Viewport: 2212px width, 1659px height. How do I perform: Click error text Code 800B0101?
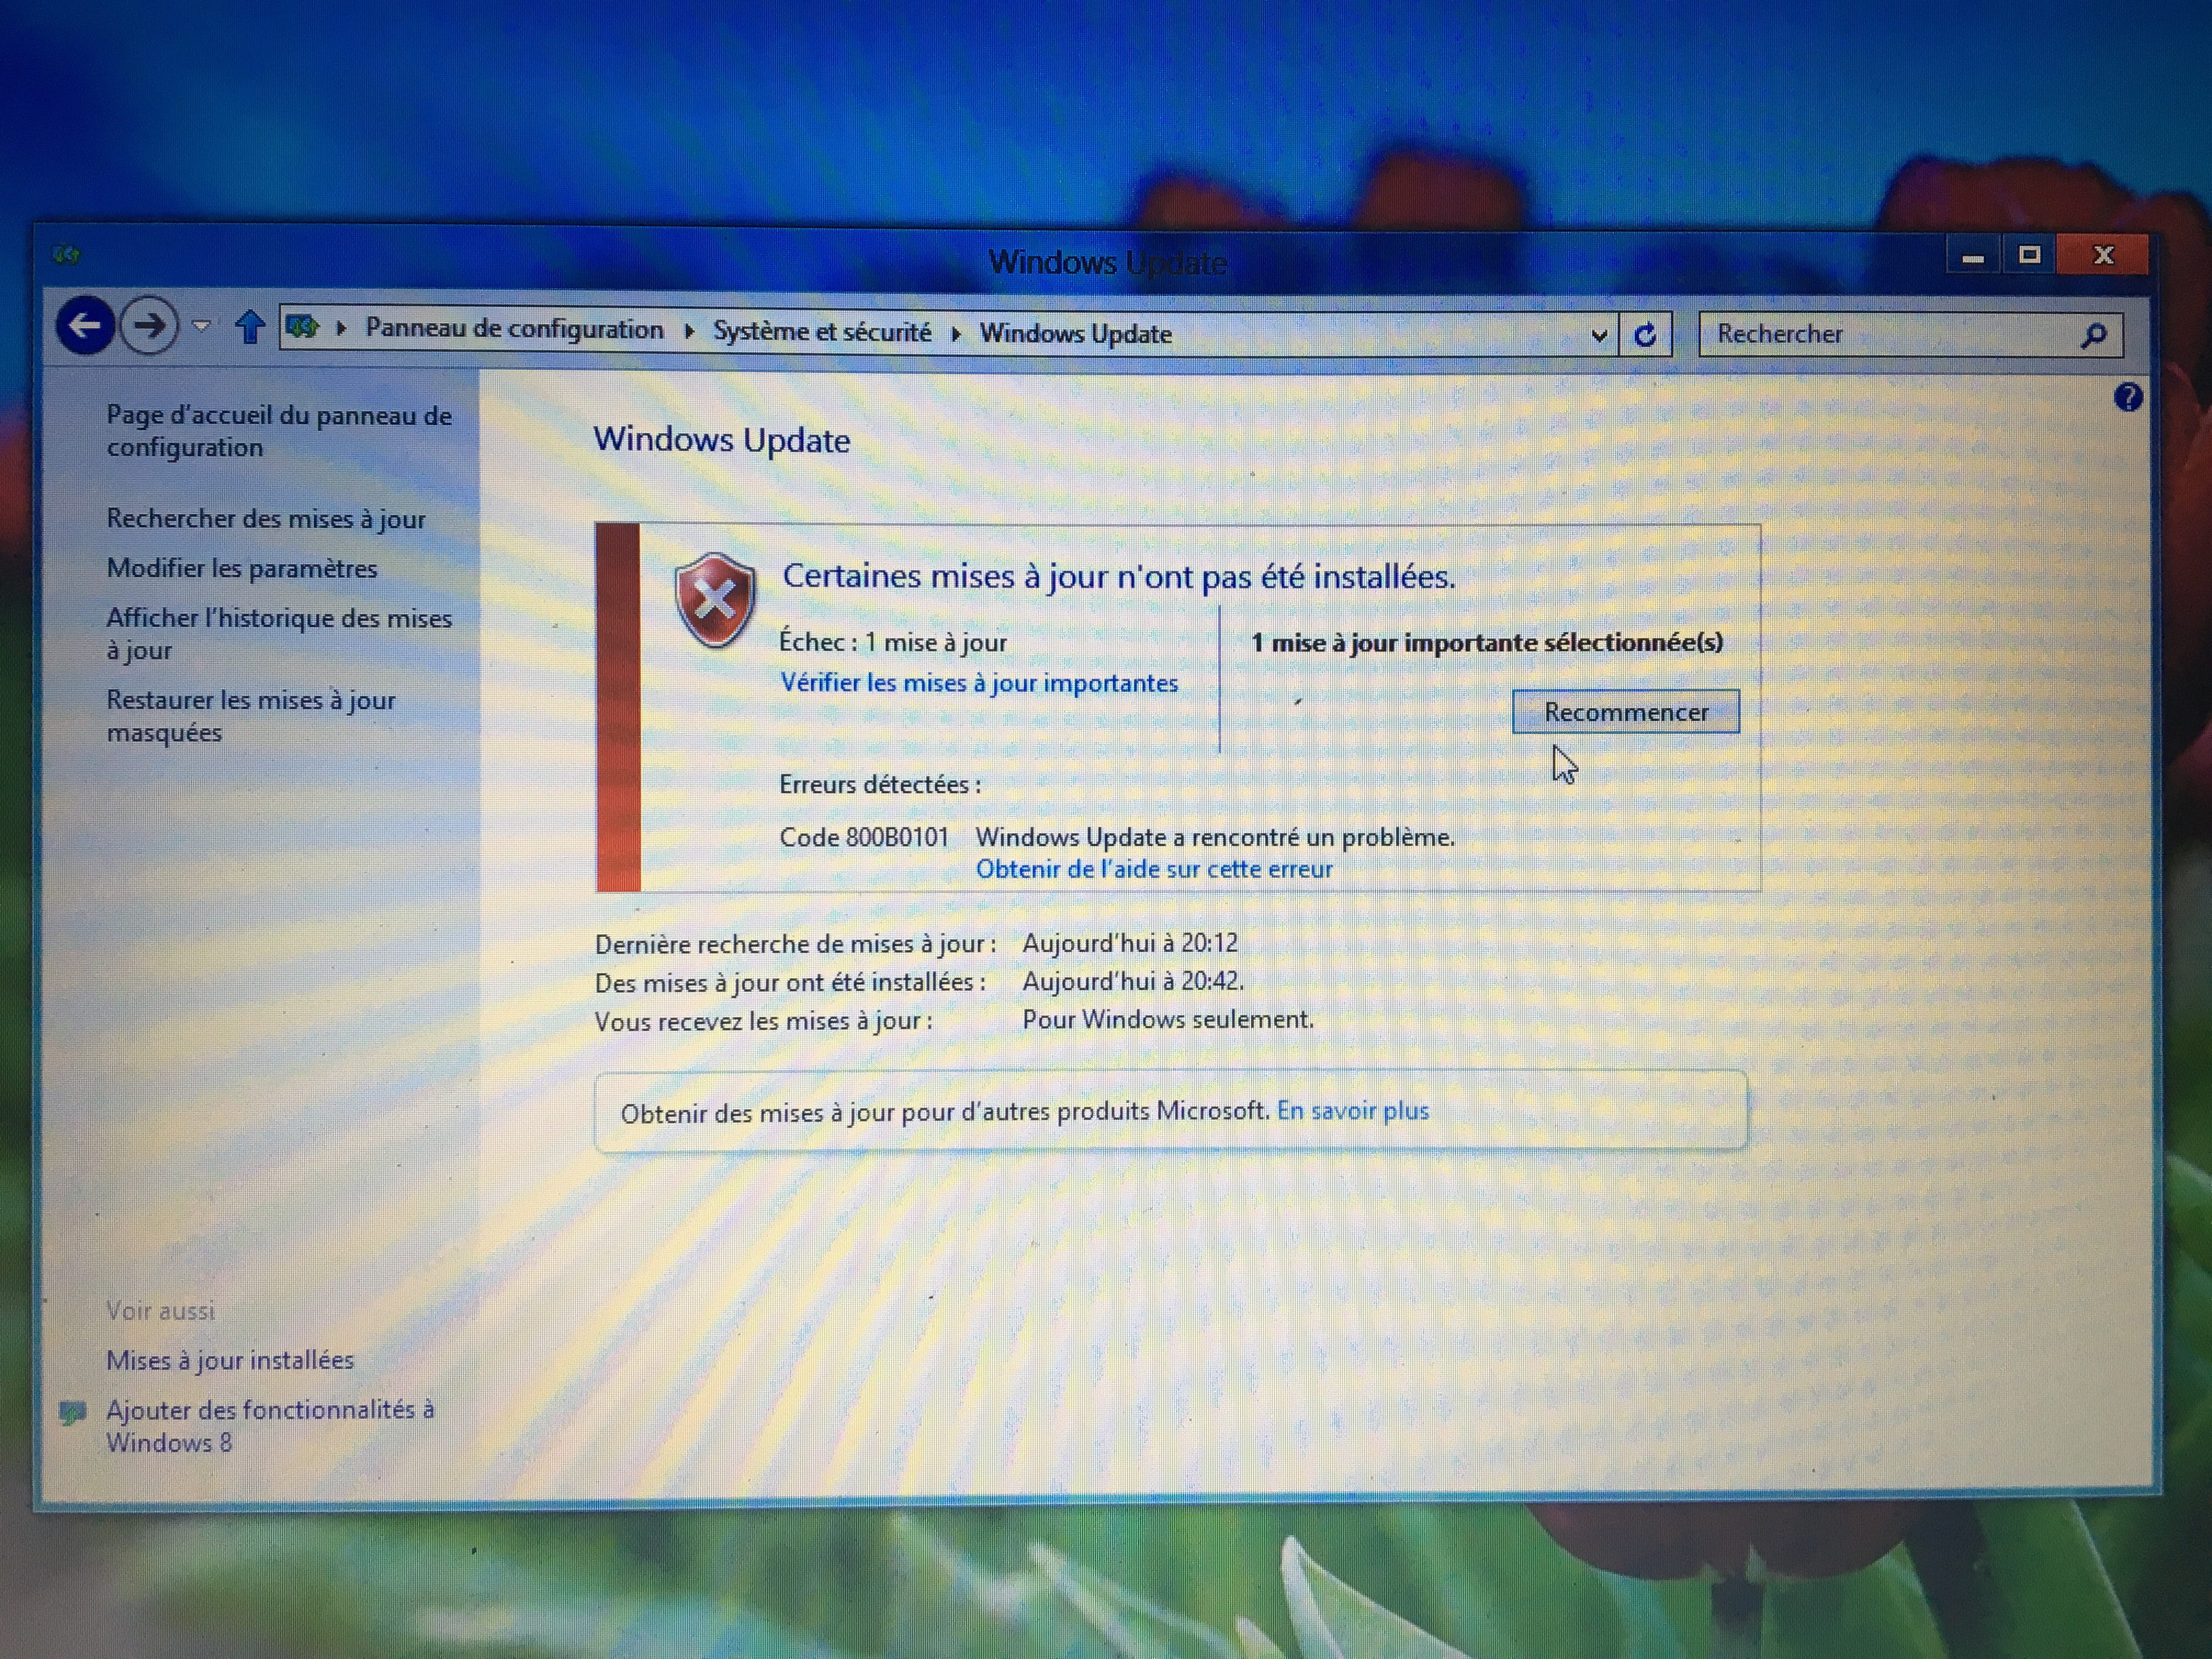click(x=864, y=836)
